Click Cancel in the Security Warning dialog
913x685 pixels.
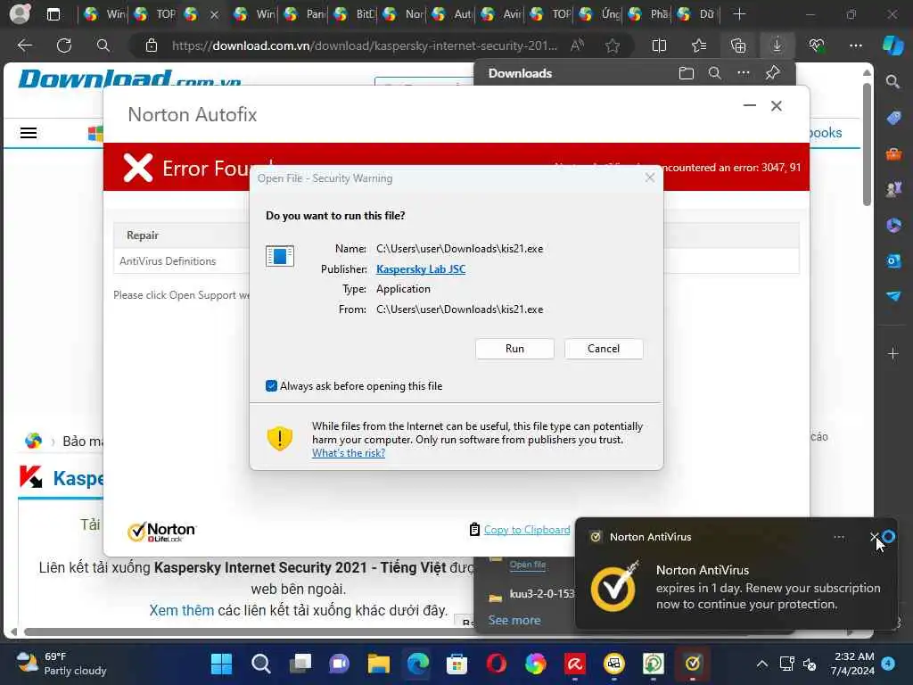[604, 349]
